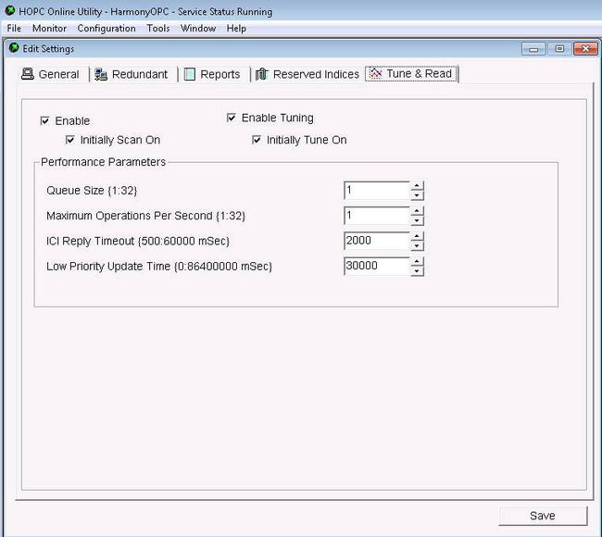Click the Reserved Indices tab icon

click(262, 74)
